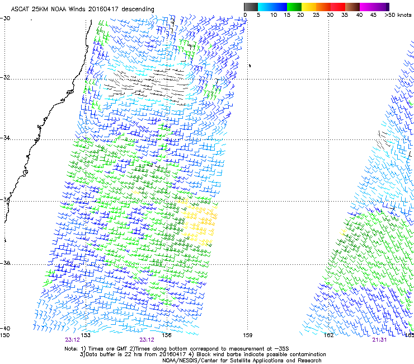
Task: Click the '35' label under the color bar
Action: pyautogui.click(x=345, y=15)
